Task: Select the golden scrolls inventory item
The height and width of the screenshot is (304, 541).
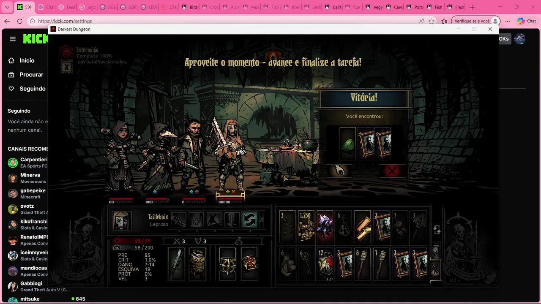Action: point(363,227)
